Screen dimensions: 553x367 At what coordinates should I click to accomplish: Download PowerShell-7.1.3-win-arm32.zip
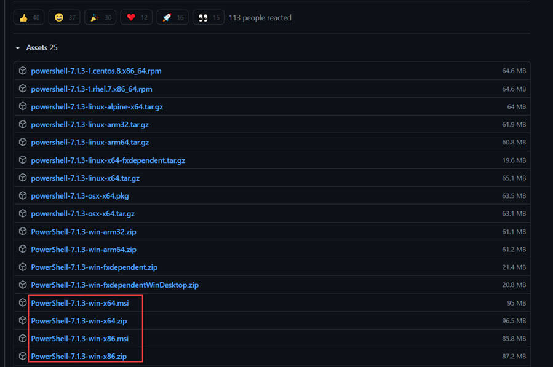pyautogui.click(x=84, y=232)
